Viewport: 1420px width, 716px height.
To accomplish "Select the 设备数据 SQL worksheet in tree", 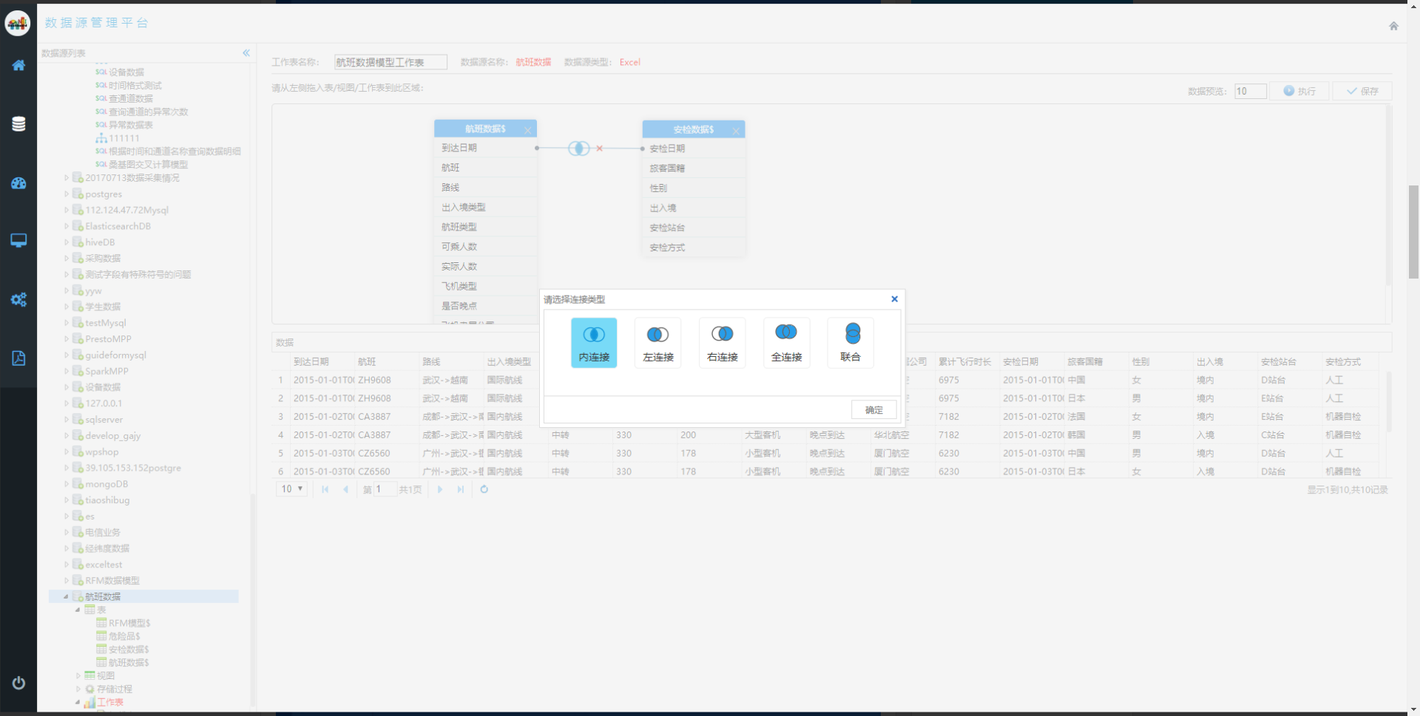I will tap(126, 72).
